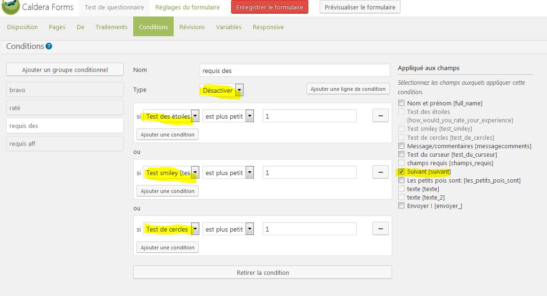This screenshot has height=296, width=547.
Task: Focus the Nom field containing requis des
Action: pos(295,70)
